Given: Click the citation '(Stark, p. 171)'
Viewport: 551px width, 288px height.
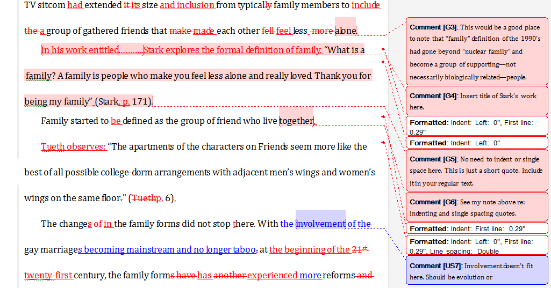Looking at the screenshot, I should pyautogui.click(x=124, y=101).
